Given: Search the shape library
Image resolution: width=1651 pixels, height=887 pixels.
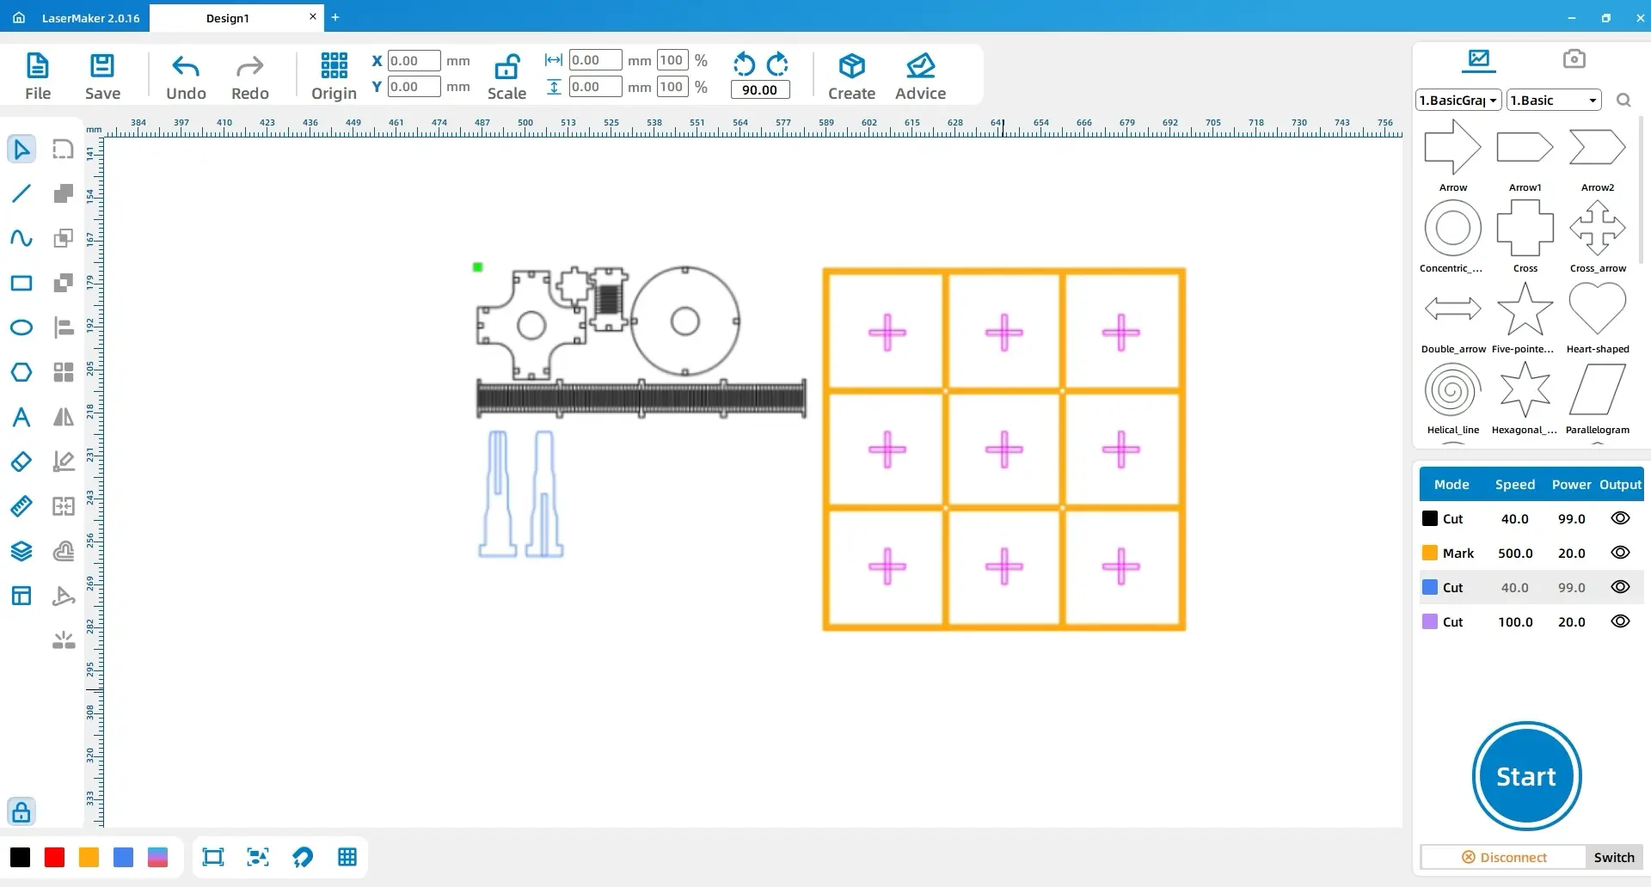Looking at the screenshot, I should coord(1623,101).
